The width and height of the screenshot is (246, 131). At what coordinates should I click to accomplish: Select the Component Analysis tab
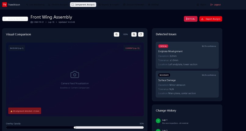(83, 5)
